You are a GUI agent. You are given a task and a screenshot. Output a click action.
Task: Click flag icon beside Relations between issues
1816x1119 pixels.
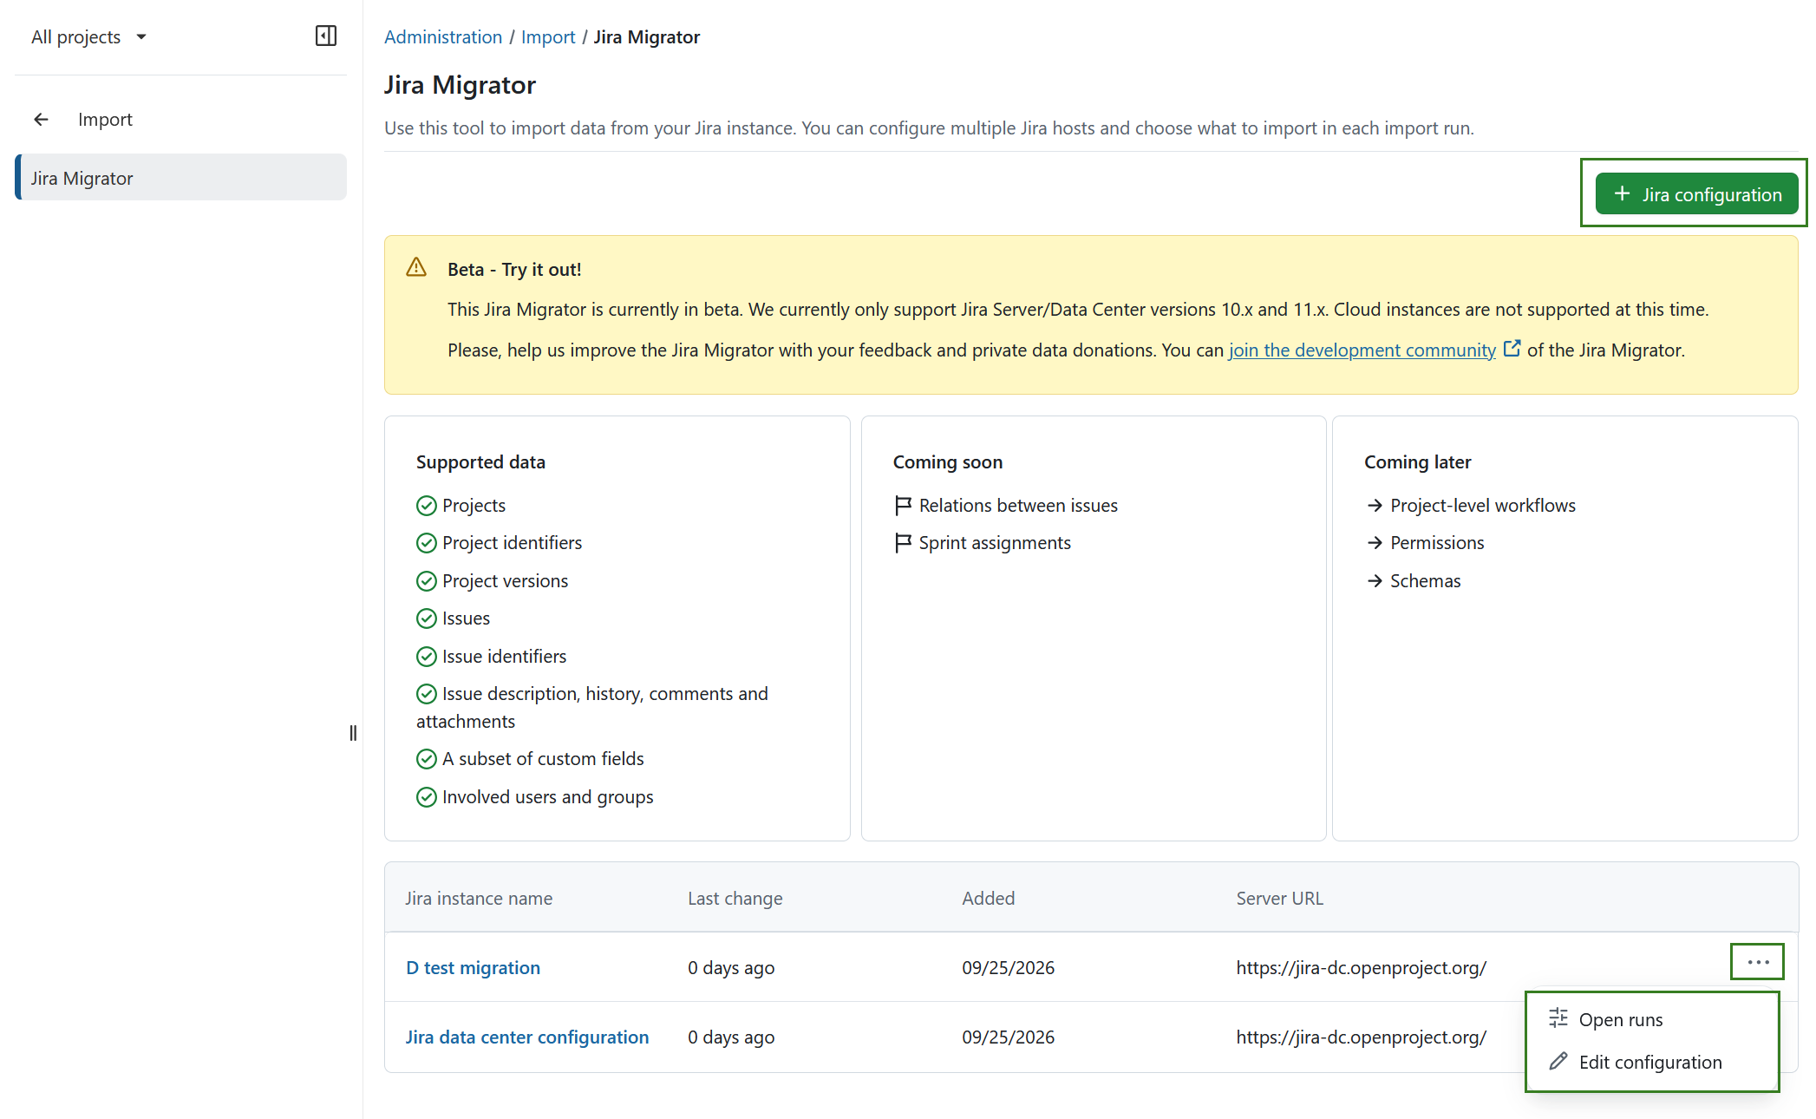click(903, 506)
